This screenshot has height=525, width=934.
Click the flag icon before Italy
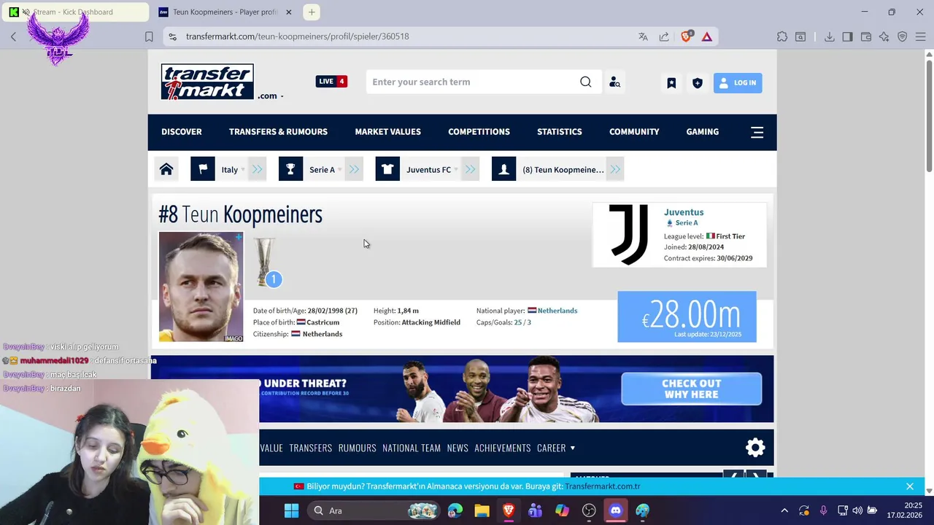click(203, 169)
